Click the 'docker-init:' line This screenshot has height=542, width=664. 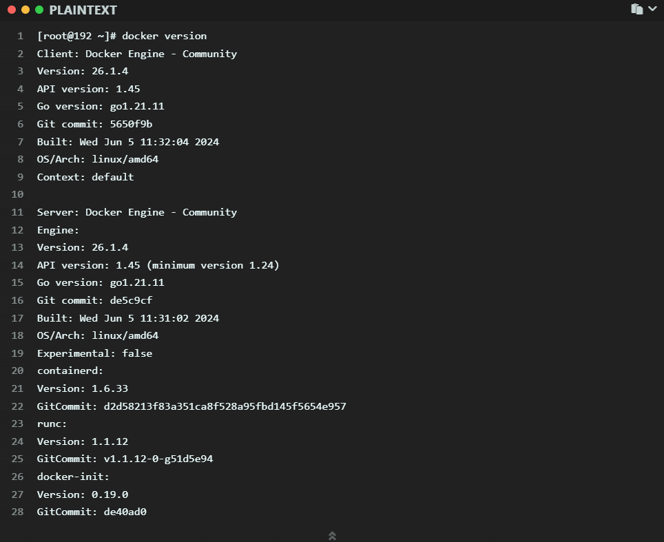pos(73,477)
